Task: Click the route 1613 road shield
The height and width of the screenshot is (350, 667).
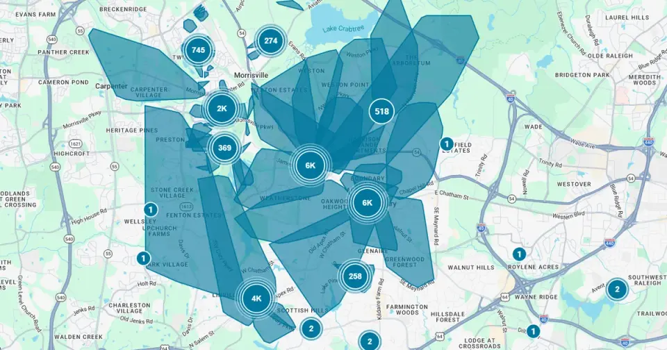Action: (186, 206)
